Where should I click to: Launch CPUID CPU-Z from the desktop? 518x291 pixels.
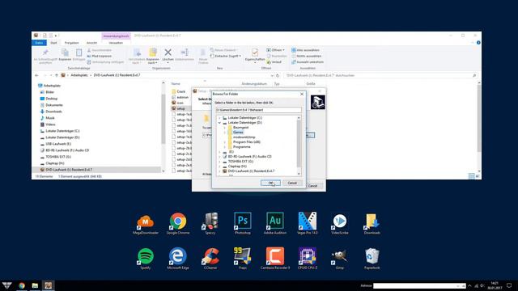tap(308, 259)
